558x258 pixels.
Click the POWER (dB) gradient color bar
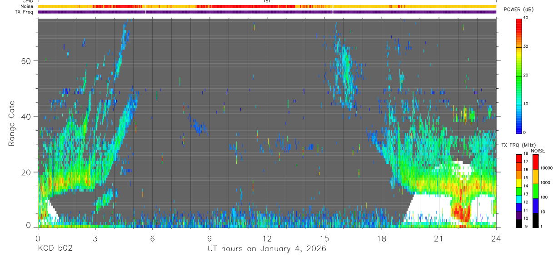coord(518,76)
